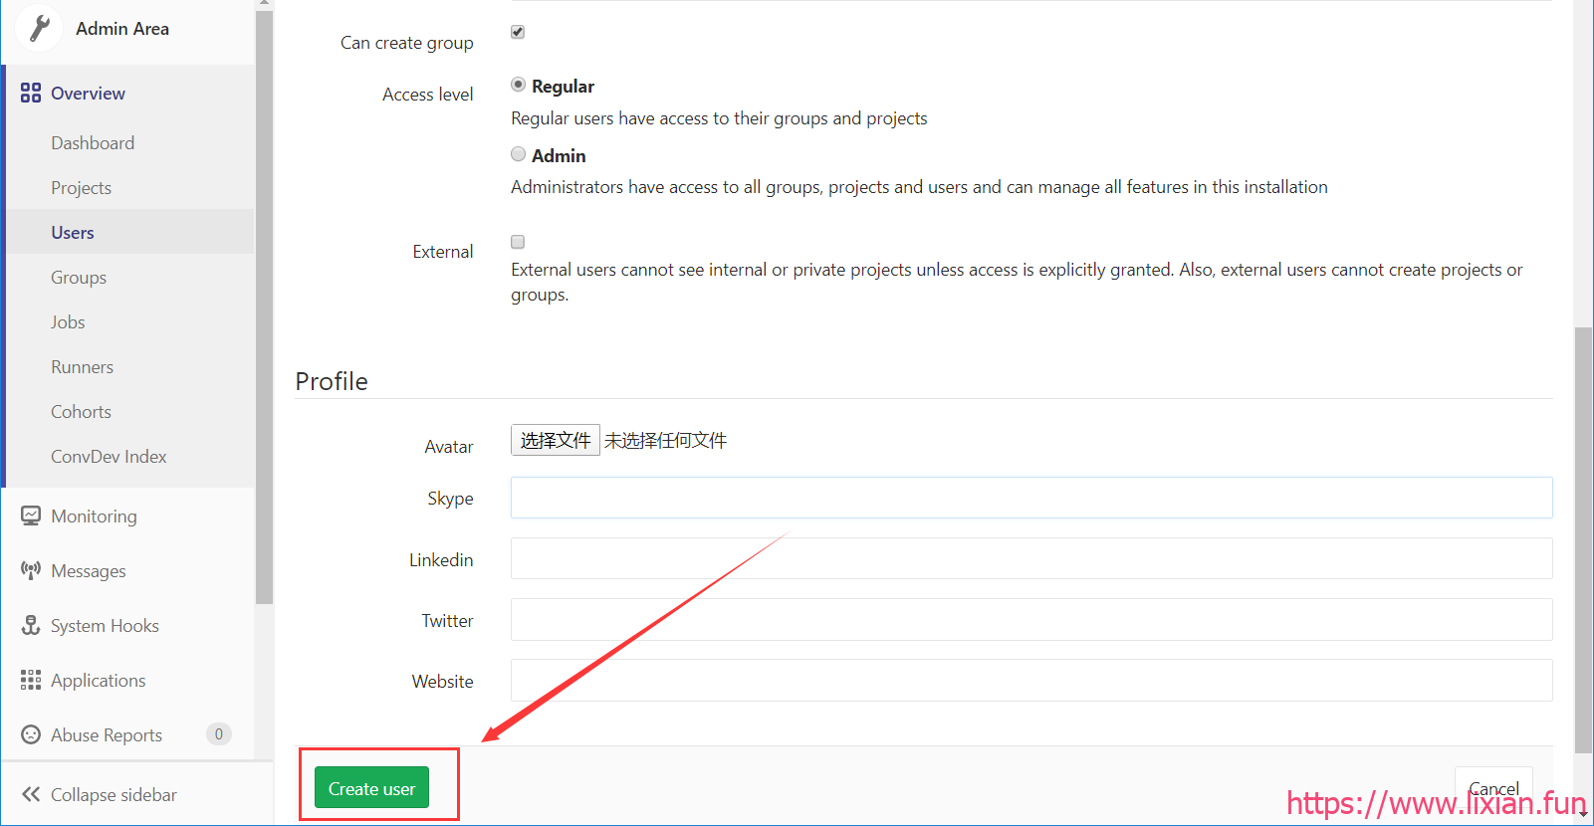Open the Users admin page

tap(73, 233)
